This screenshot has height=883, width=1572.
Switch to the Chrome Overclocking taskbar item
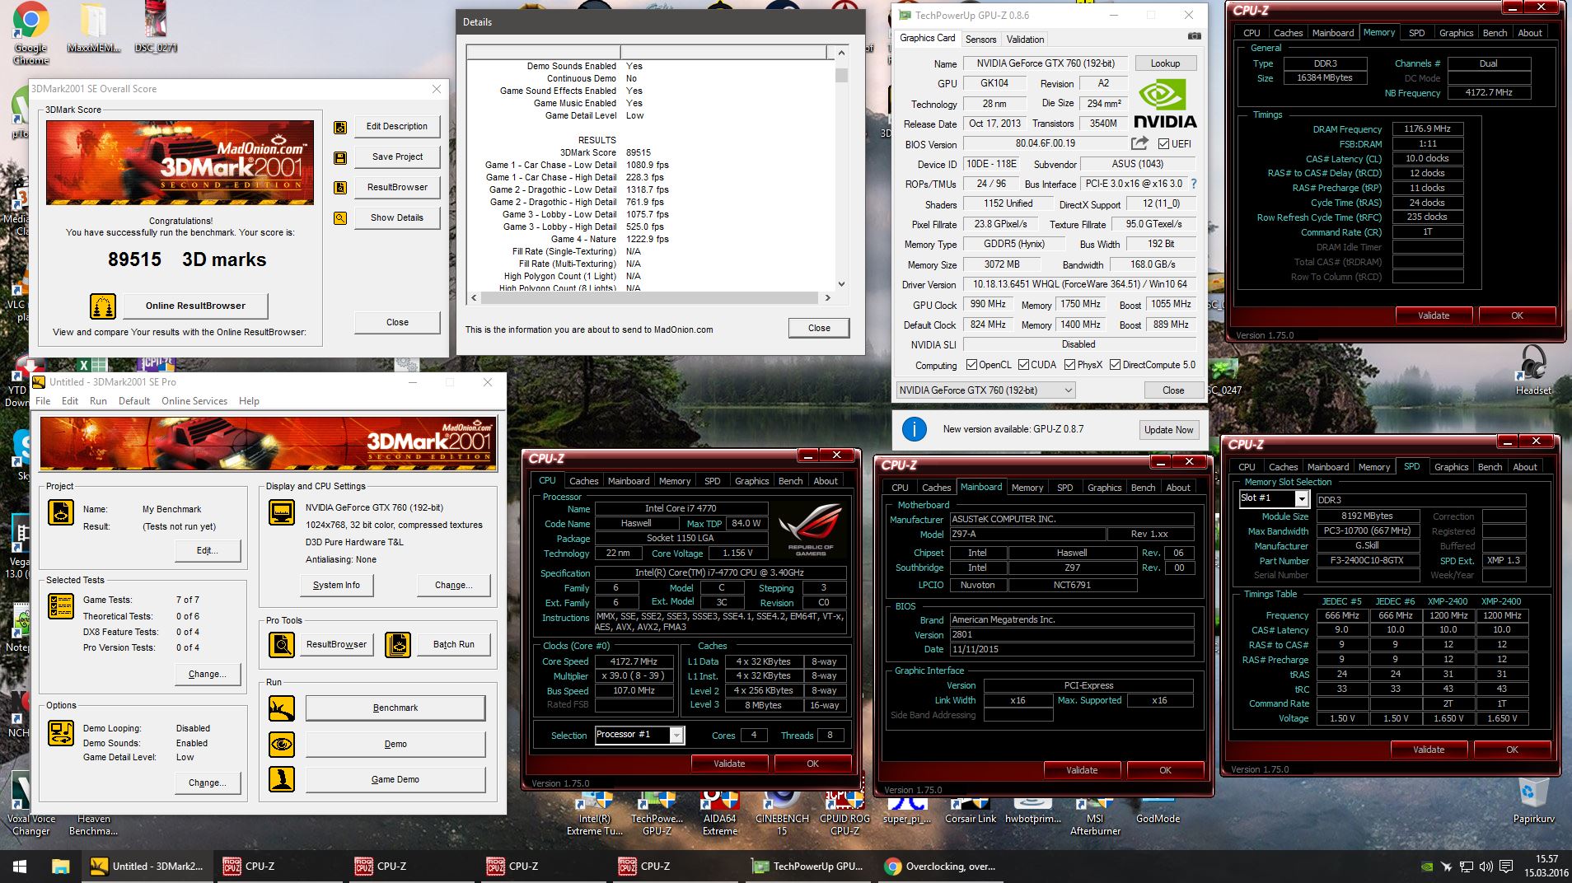tap(942, 866)
